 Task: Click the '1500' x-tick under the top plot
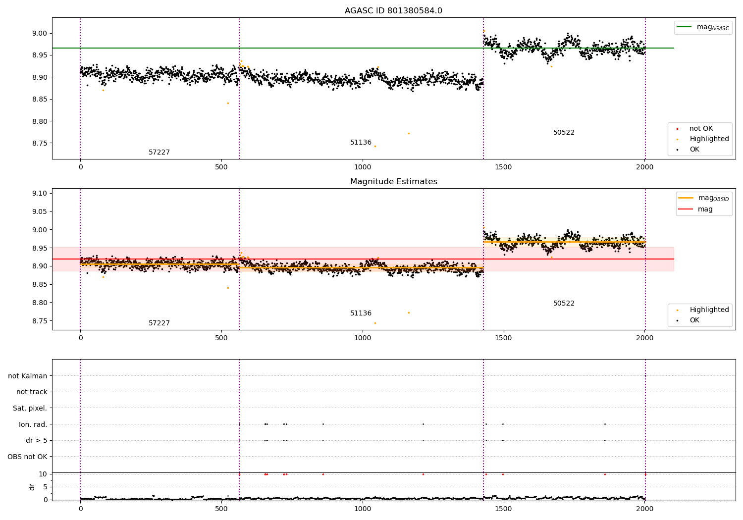(x=504, y=167)
